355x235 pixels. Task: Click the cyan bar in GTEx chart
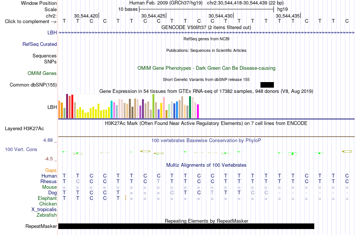point(111,109)
